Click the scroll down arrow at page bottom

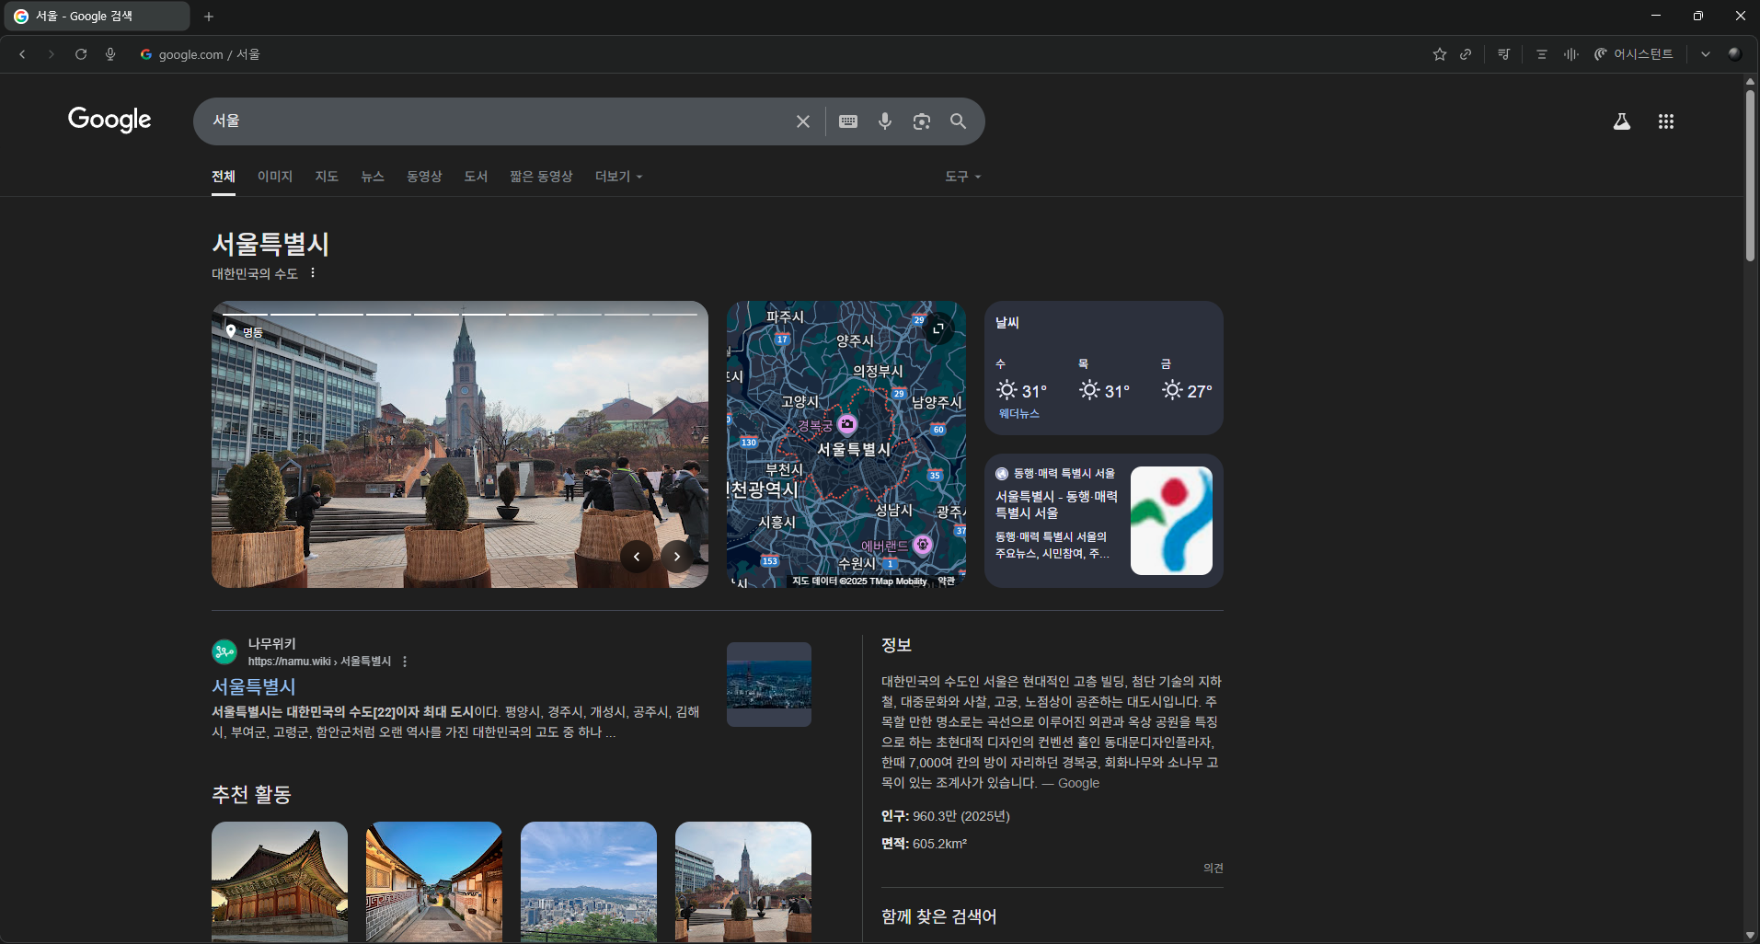pos(1750,935)
